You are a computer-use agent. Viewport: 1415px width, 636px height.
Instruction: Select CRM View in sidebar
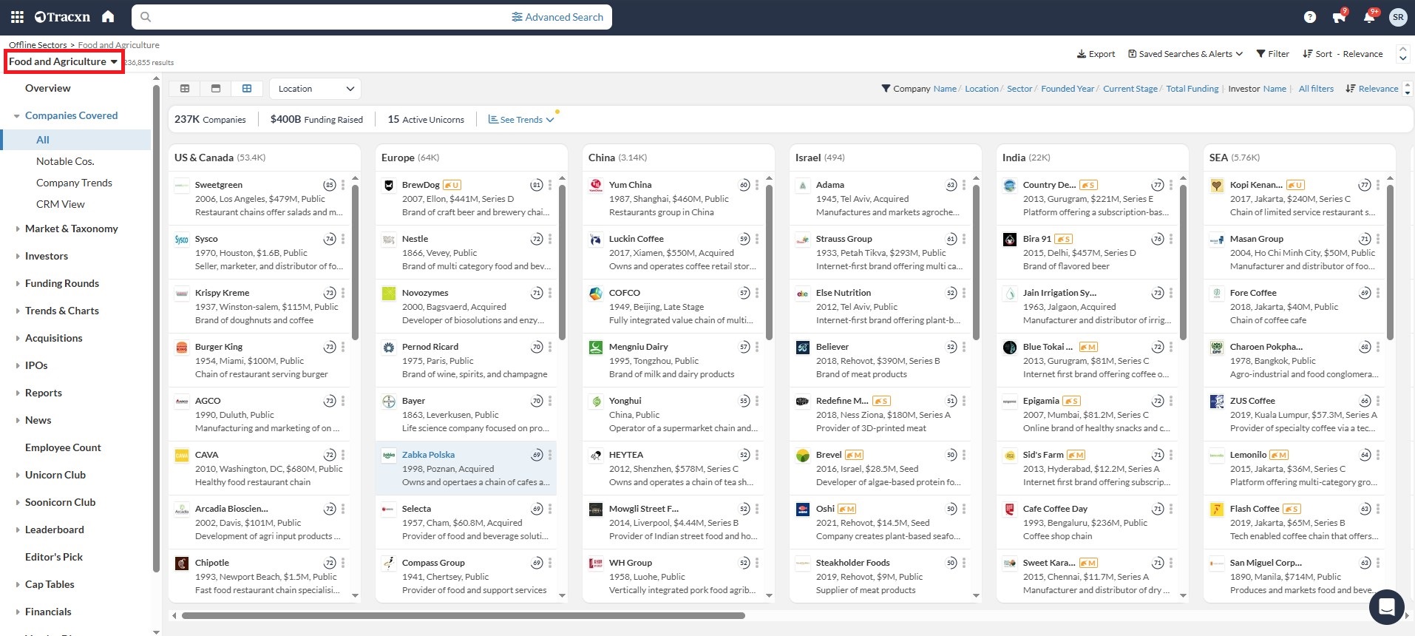point(61,204)
